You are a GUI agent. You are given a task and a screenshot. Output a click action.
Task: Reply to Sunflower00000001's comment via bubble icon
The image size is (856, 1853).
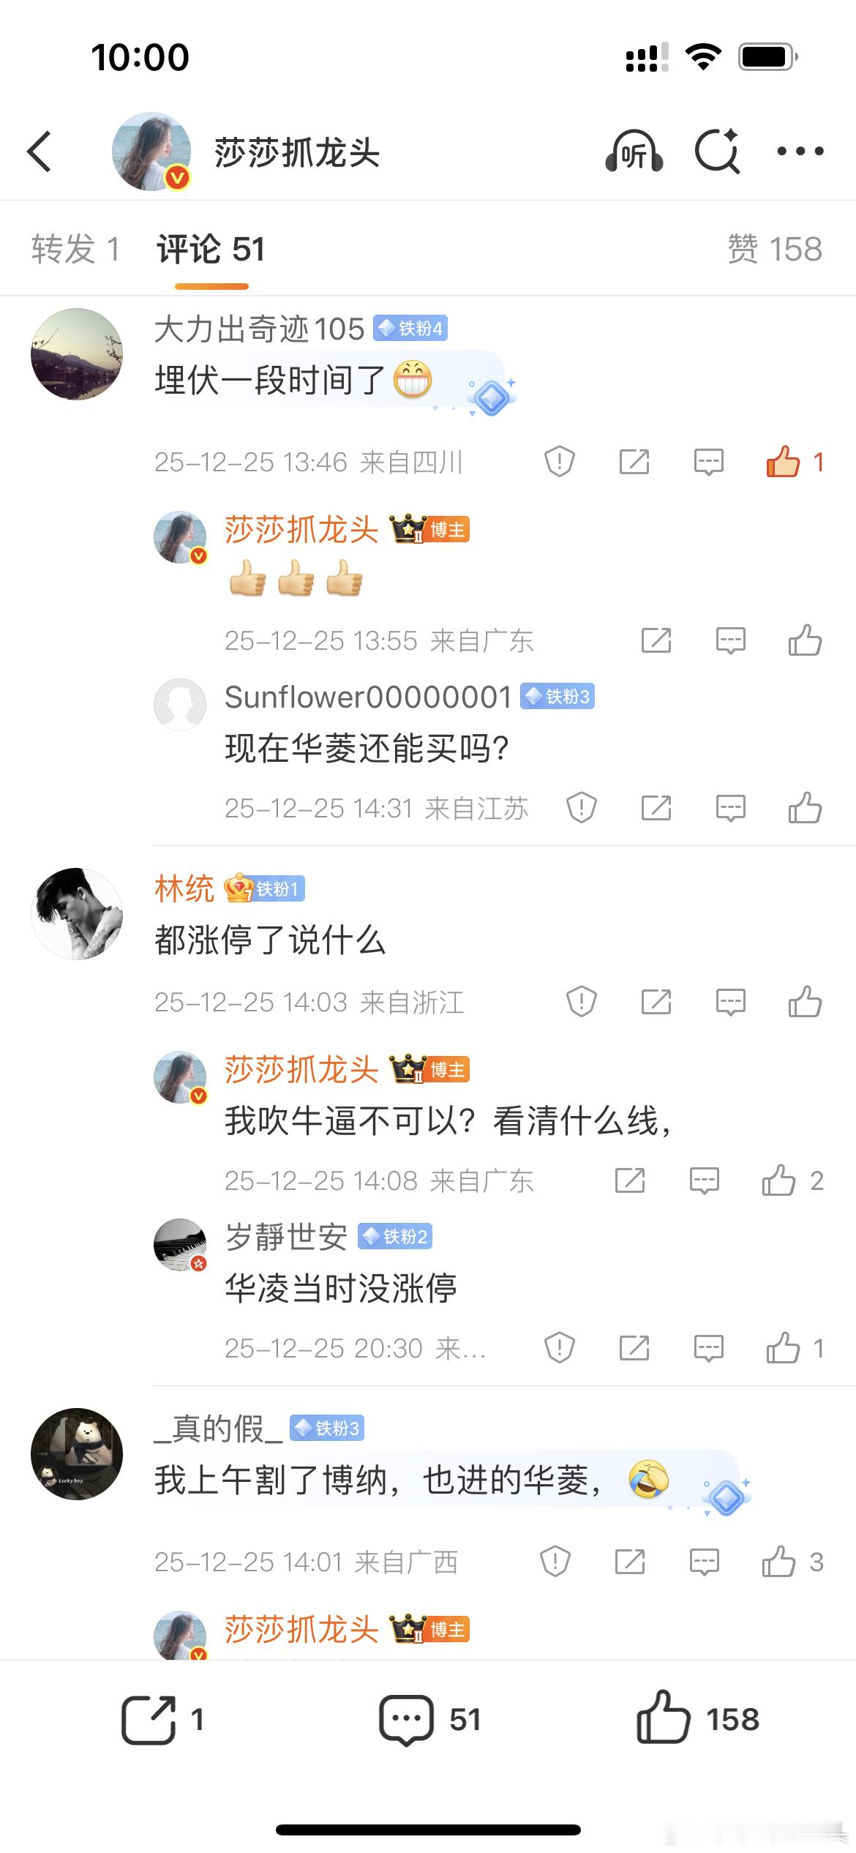[731, 808]
